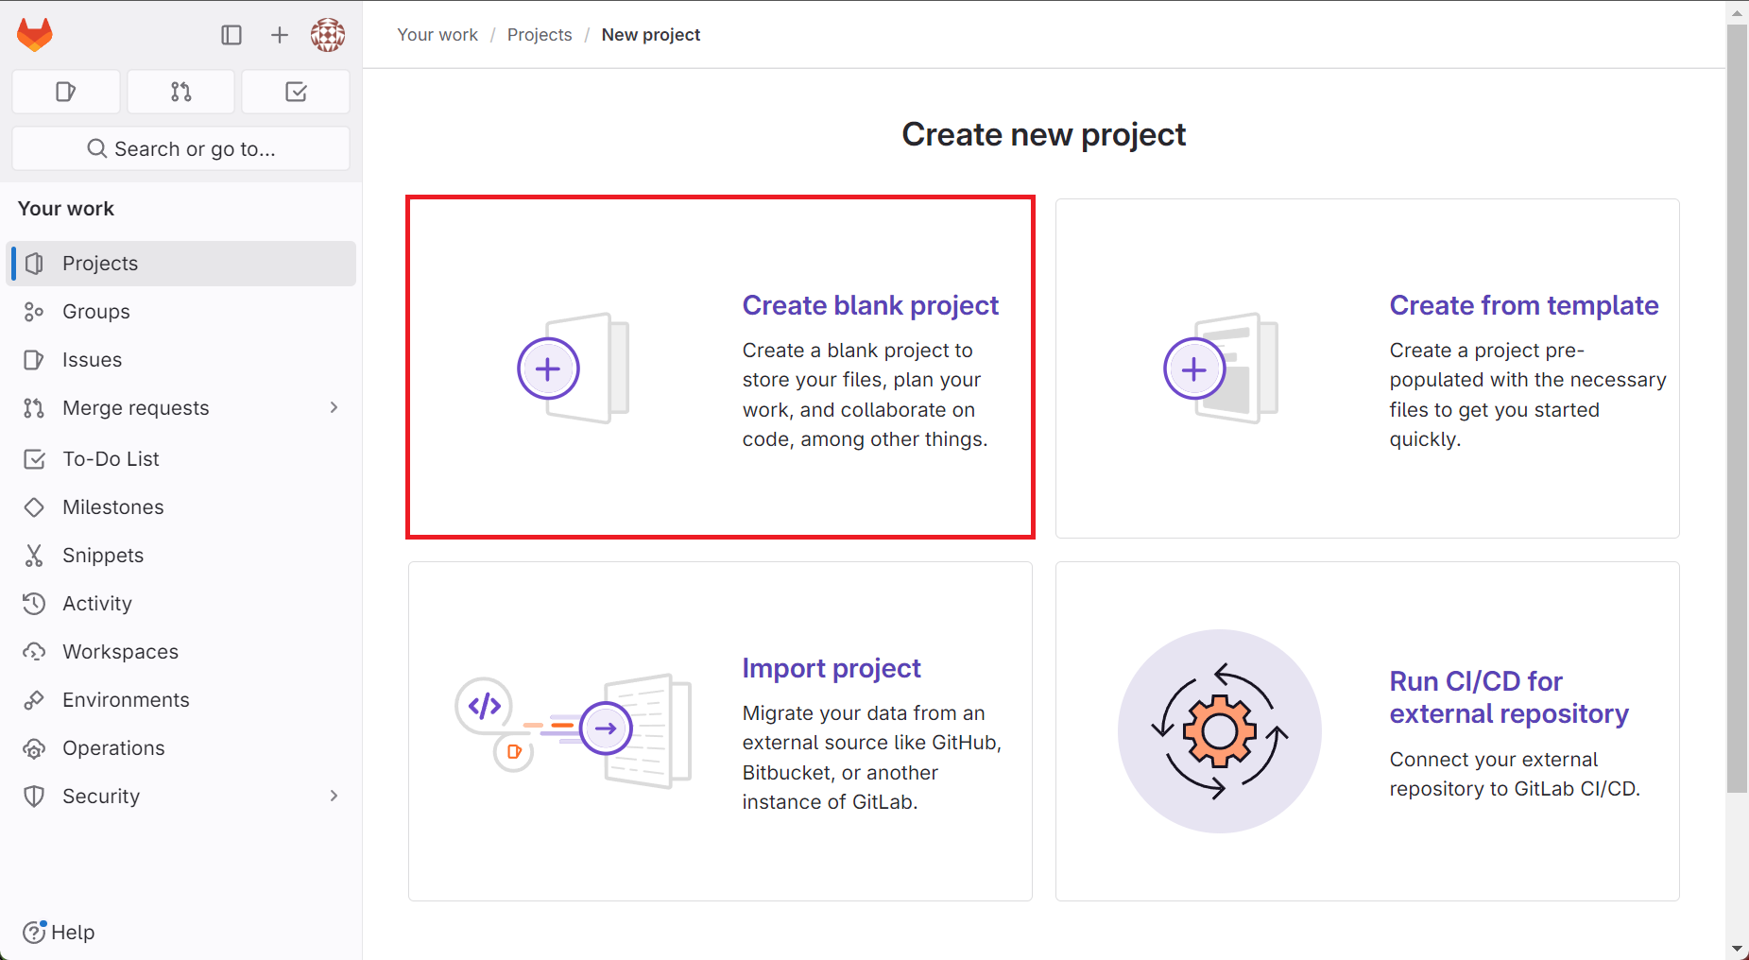Click the Snippets scissors icon
Screen dimensions: 1749x960
pos(34,555)
